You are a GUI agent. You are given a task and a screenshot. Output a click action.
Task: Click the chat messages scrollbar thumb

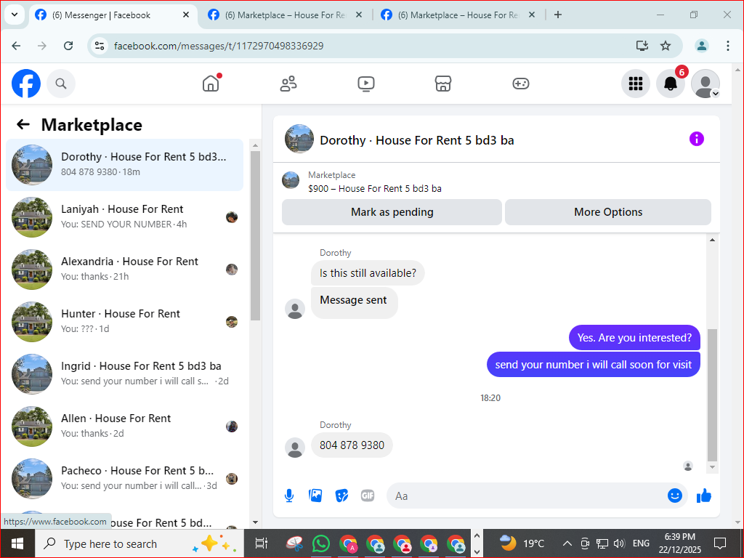pyautogui.click(x=712, y=395)
